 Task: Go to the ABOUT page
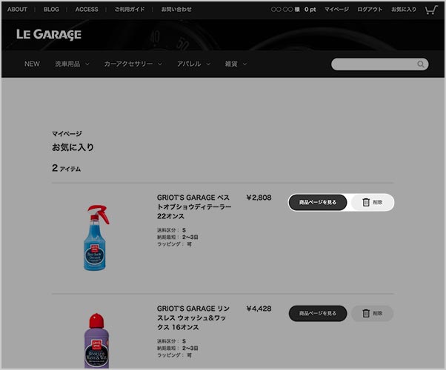[x=17, y=10]
